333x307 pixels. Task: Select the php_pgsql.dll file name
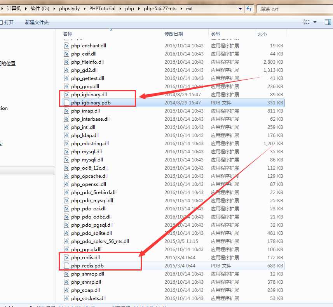coord(86,250)
